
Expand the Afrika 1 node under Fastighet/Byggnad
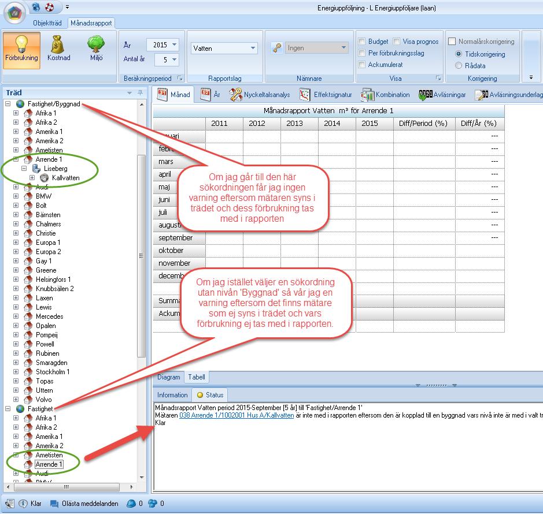(16, 113)
